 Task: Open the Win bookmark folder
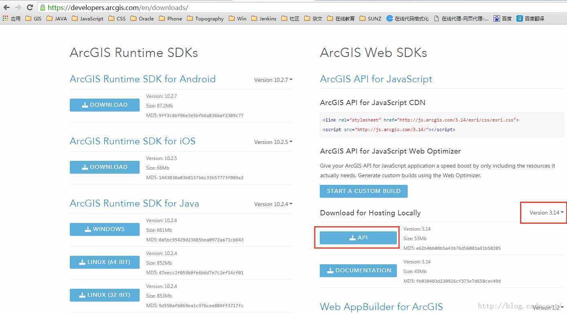pos(238,18)
